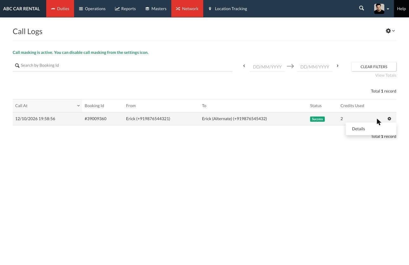Click the start date DD/MM/YYYY field
The image size is (409, 265).
point(267,67)
